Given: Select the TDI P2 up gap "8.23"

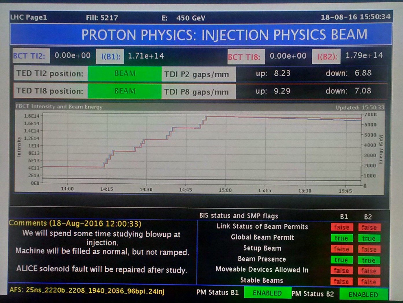Looking at the screenshot, I should click(x=282, y=73).
